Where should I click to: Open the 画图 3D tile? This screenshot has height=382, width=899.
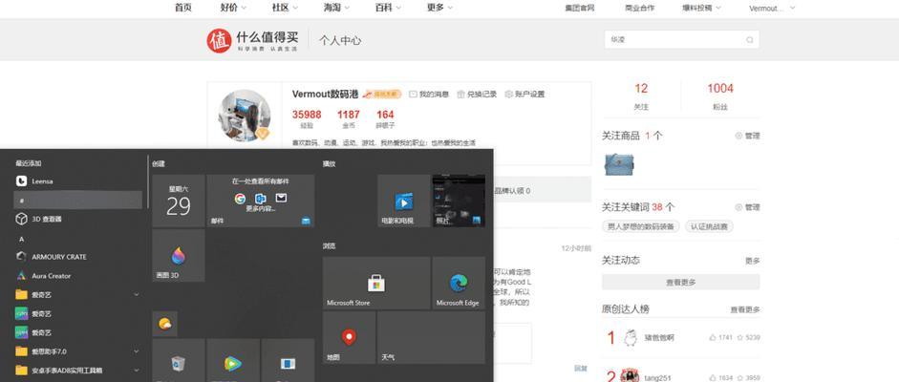click(x=179, y=255)
